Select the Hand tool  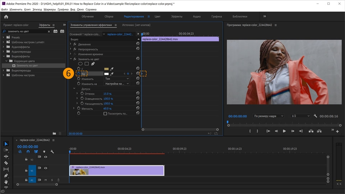coord(6,182)
